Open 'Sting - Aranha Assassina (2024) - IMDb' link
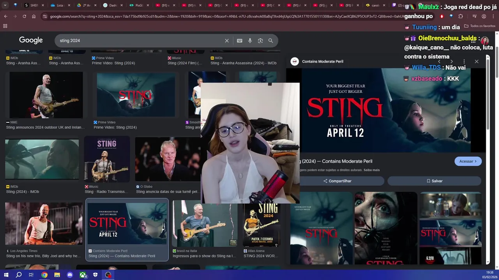The height and width of the screenshot is (280, 499). (243, 63)
